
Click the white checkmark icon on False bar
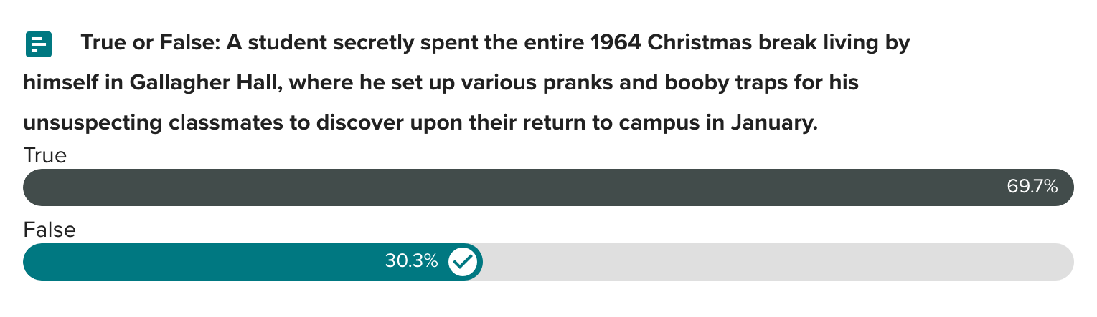point(463,262)
